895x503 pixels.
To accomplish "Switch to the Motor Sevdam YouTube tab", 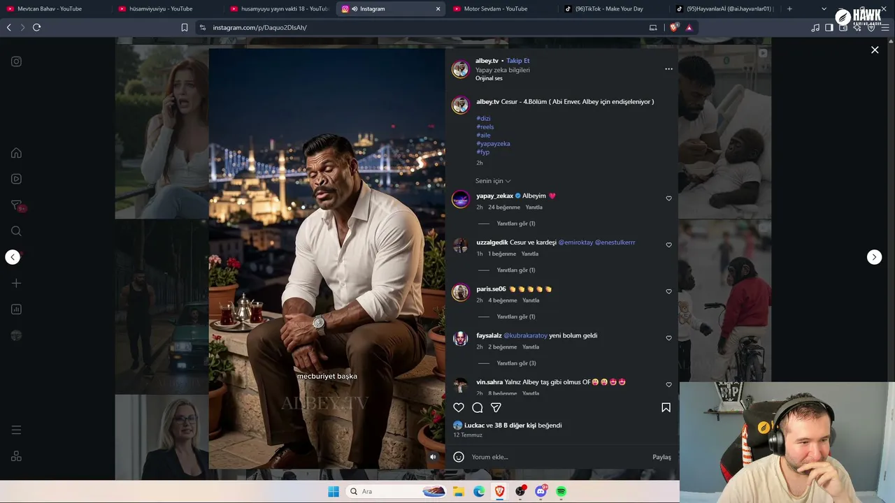I will pyautogui.click(x=501, y=9).
